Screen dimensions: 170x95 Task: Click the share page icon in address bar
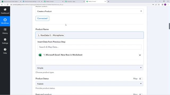tap(156, 5)
